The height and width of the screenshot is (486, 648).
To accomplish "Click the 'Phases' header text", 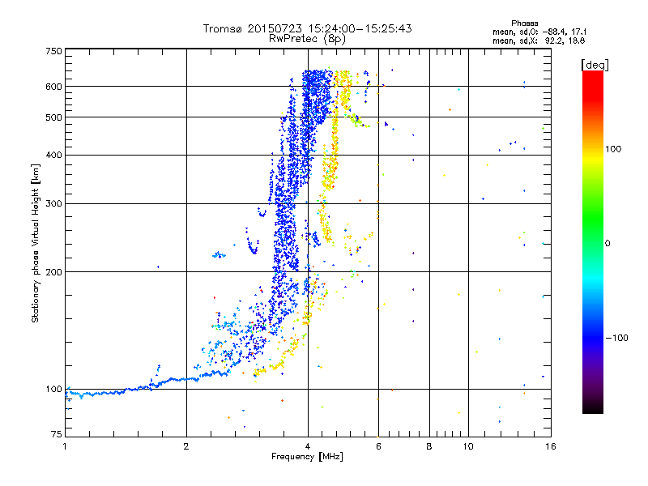I will [524, 23].
